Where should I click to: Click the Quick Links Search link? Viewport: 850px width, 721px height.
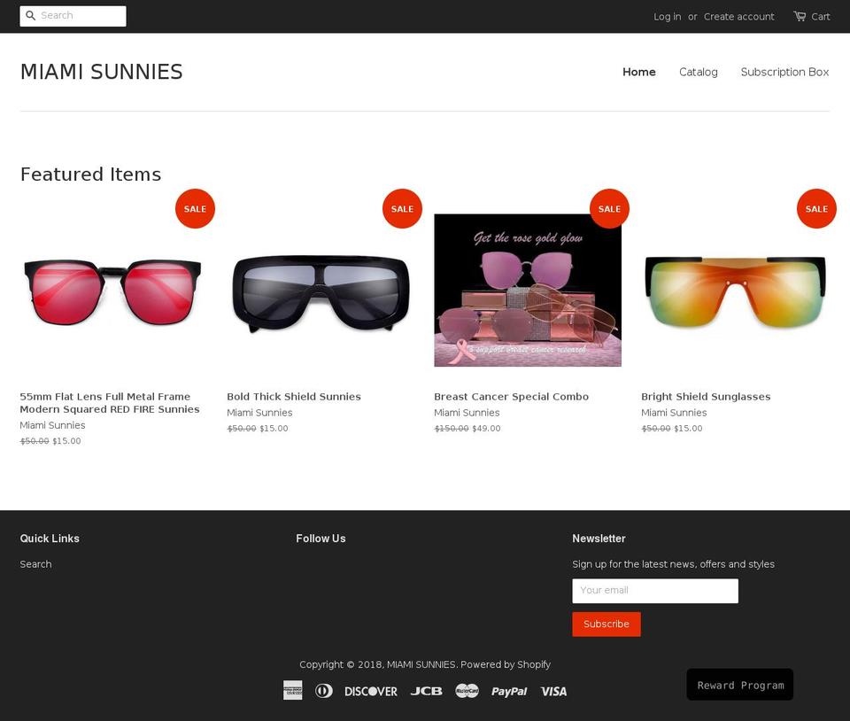coord(35,564)
